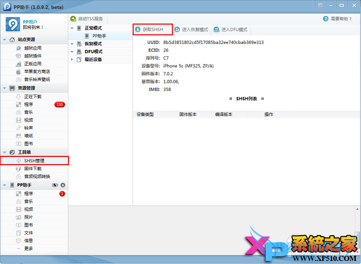The image size is (361, 264).
Task: Collapse the 站点资源 sidebar section
Action: 4,40
